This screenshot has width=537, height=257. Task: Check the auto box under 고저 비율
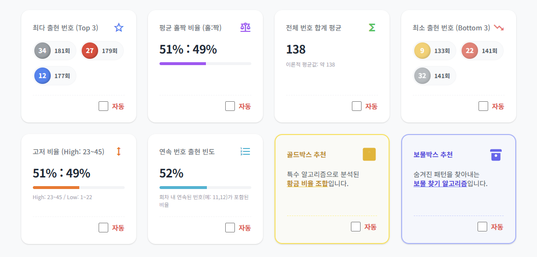pos(103,228)
